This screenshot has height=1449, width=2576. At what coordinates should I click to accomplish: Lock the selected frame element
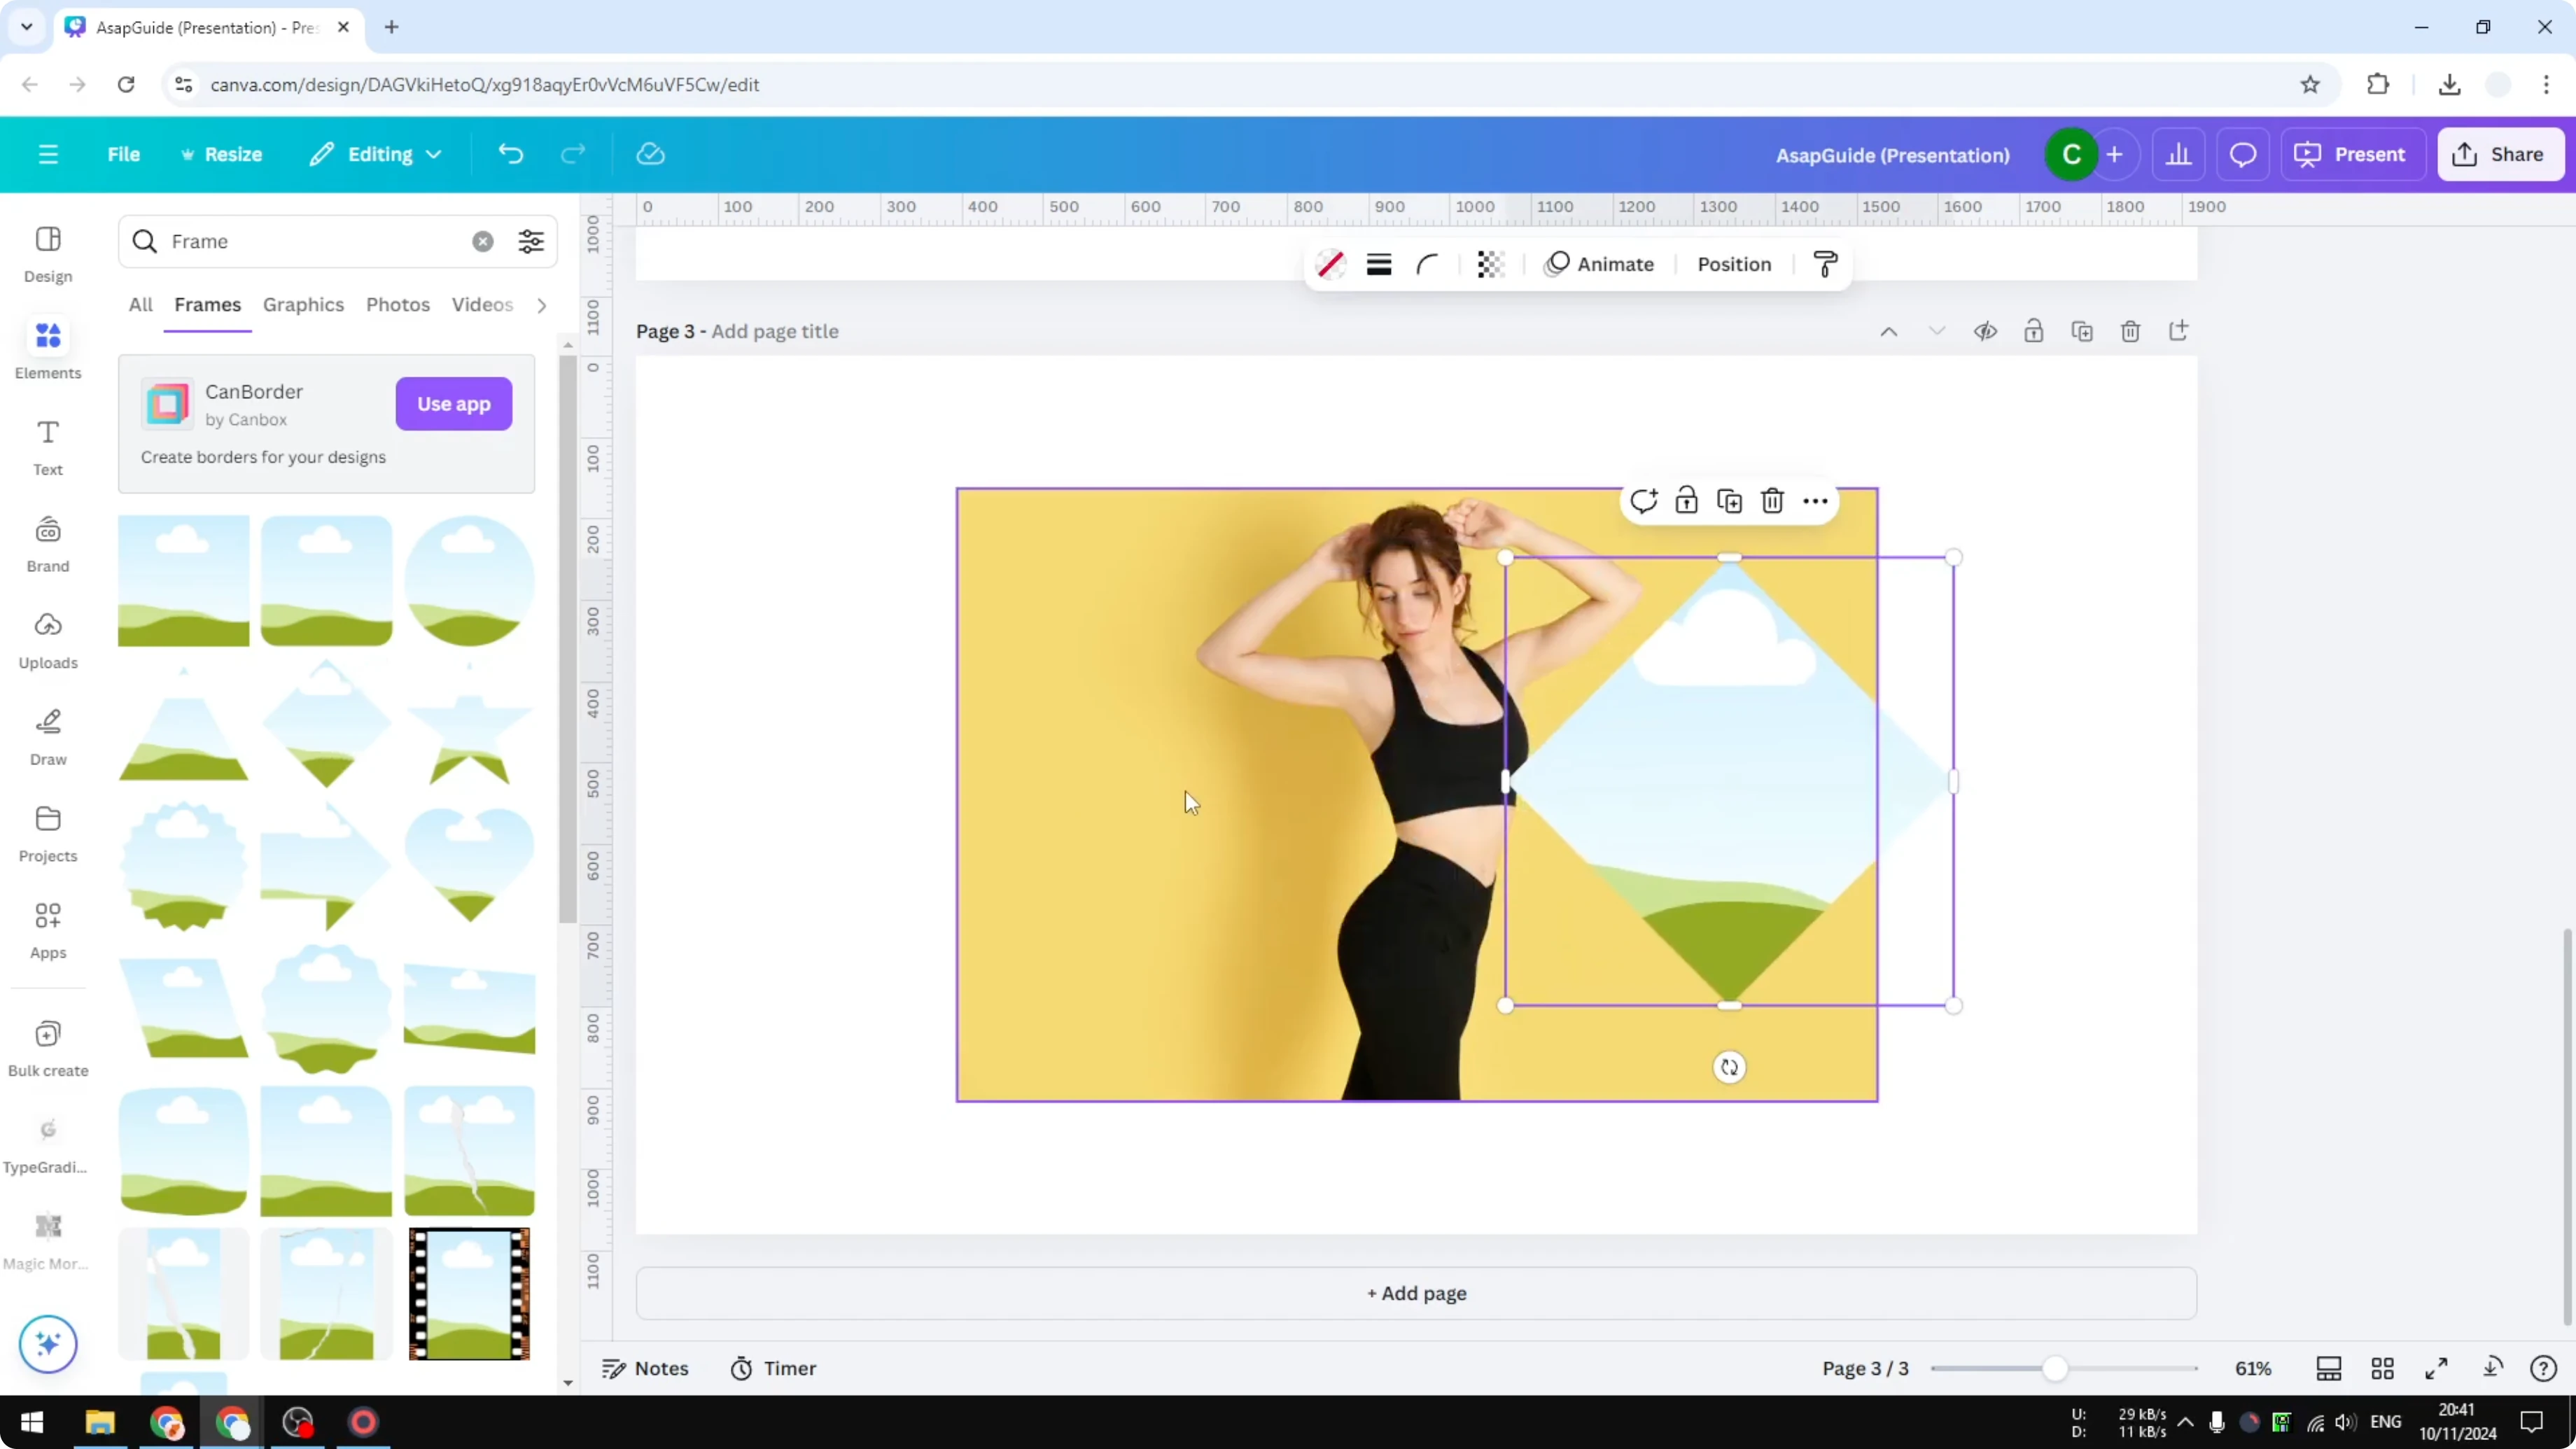pyautogui.click(x=1686, y=500)
